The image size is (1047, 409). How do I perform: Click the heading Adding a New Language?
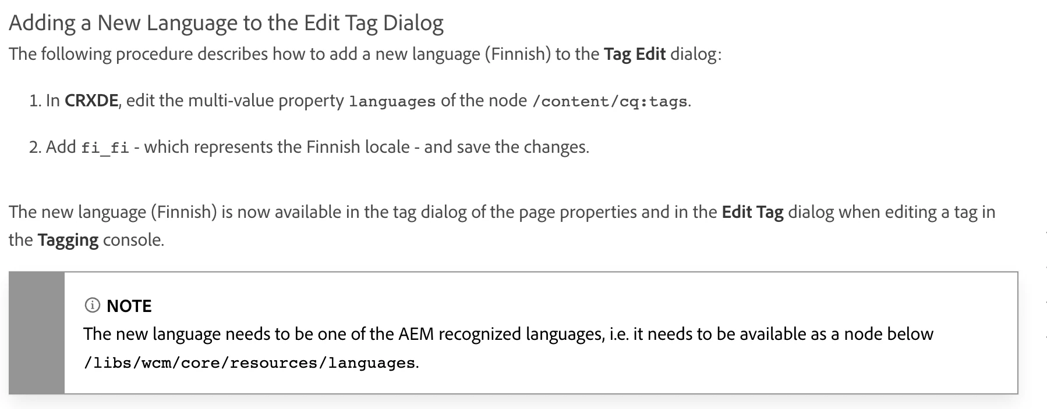click(x=227, y=23)
